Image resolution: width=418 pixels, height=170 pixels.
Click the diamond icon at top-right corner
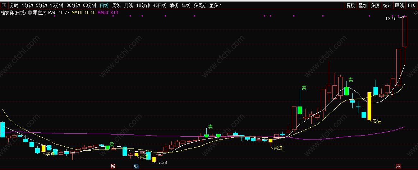pos(415,12)
